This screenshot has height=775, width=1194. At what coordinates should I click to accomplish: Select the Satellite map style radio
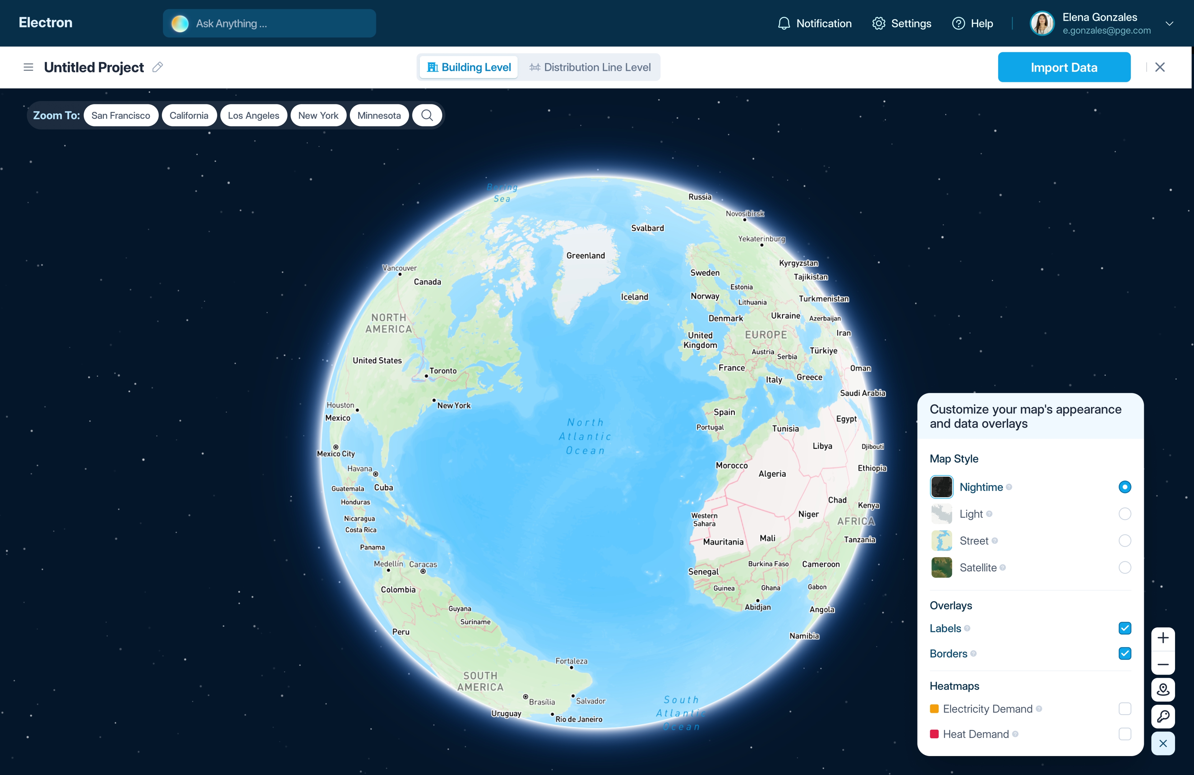[1125, 567]
